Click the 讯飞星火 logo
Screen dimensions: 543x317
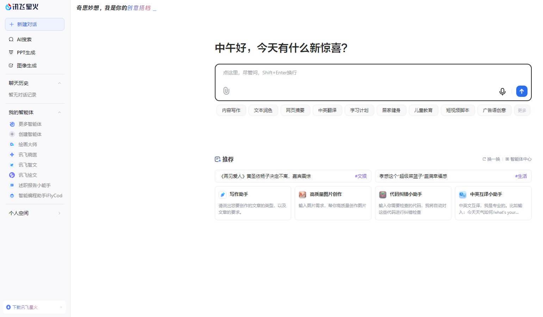[22, 7]
